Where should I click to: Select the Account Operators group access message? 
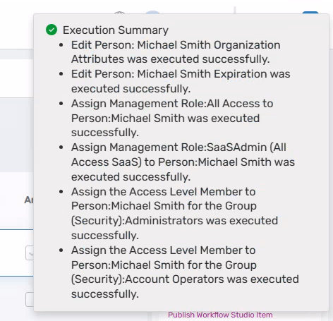coord(185,272)
